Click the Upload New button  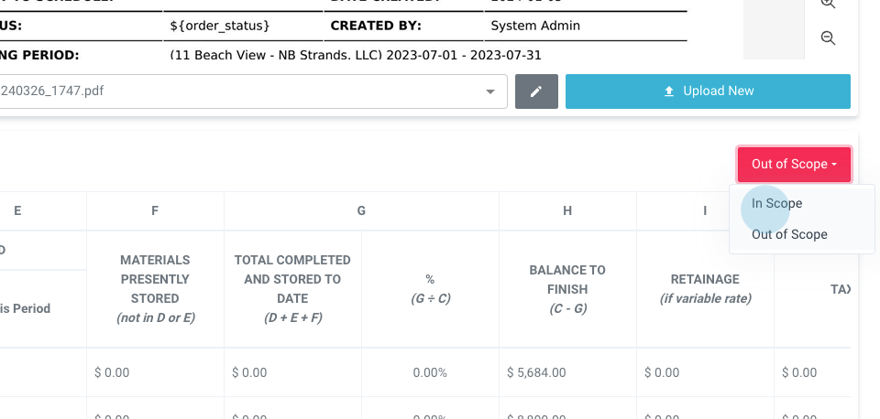coord(708,91)
